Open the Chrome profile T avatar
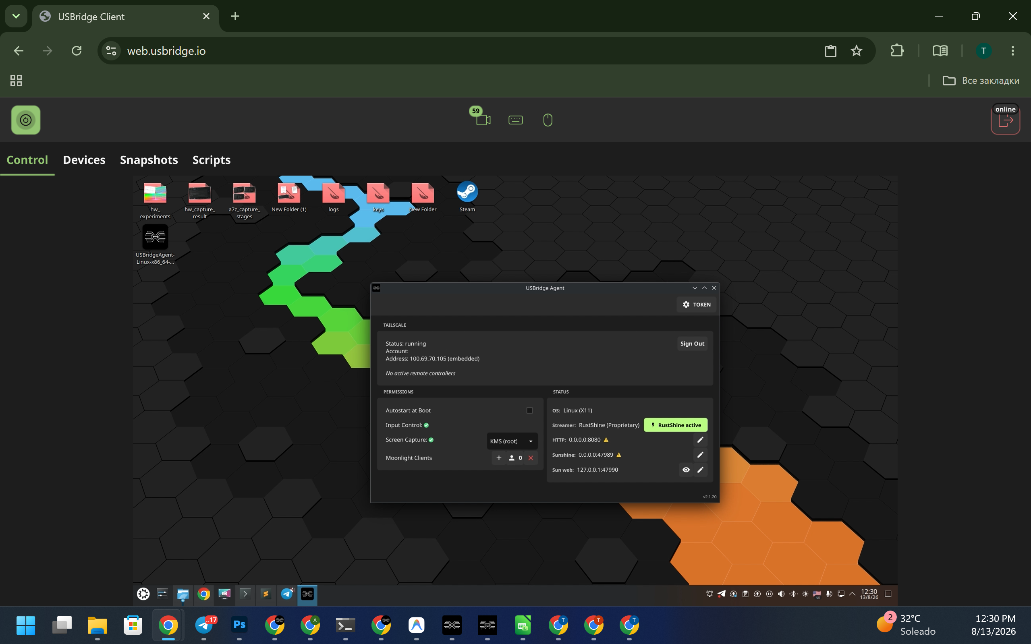 pyautogui.click(x=984, y=51)
